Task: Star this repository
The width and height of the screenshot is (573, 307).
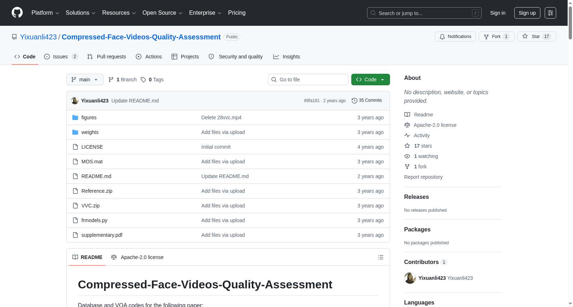Action: [536, 37]
